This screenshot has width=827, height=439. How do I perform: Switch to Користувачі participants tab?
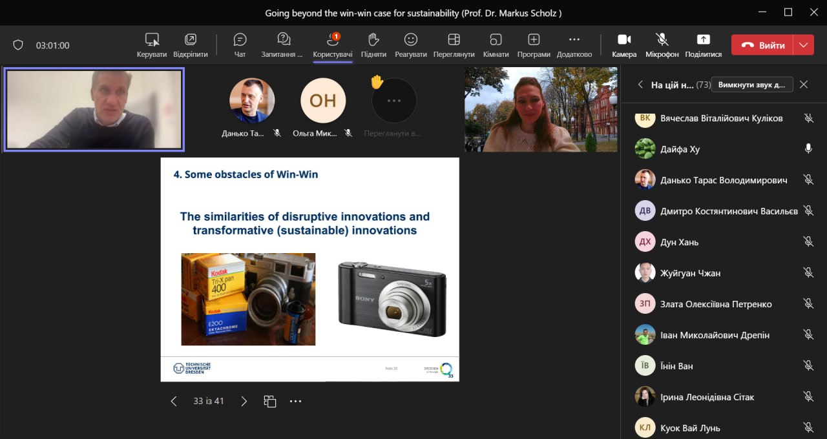tap(332, 40)
